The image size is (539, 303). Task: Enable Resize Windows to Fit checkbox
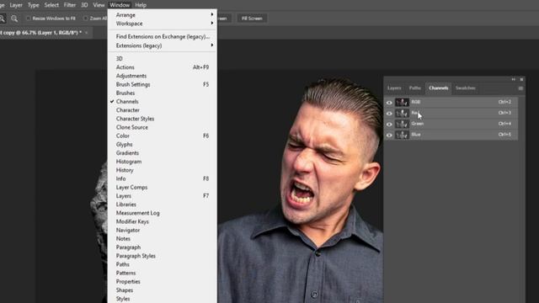click(29, 19)
